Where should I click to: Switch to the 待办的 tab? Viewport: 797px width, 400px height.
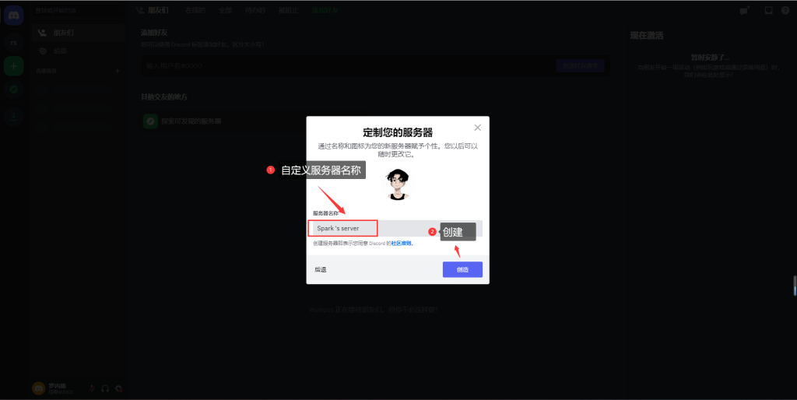pyautogui.click(x=254, y=11)
